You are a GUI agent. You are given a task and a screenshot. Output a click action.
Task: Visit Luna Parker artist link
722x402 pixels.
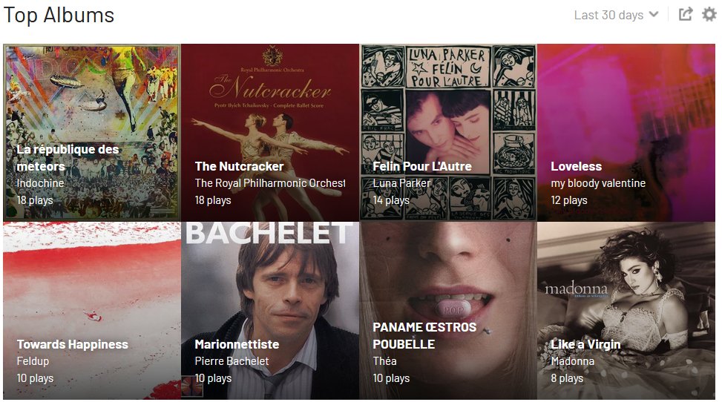[x=401, y=183]
